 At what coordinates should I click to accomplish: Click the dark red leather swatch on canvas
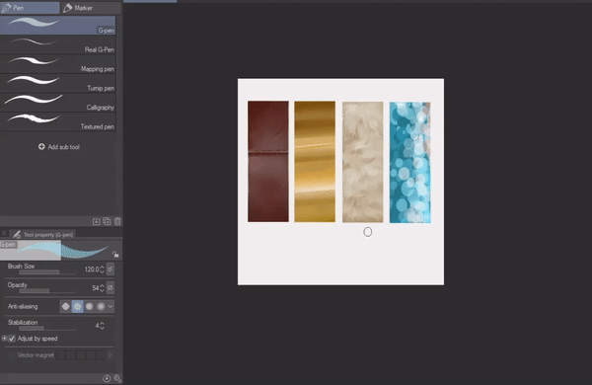268,161
